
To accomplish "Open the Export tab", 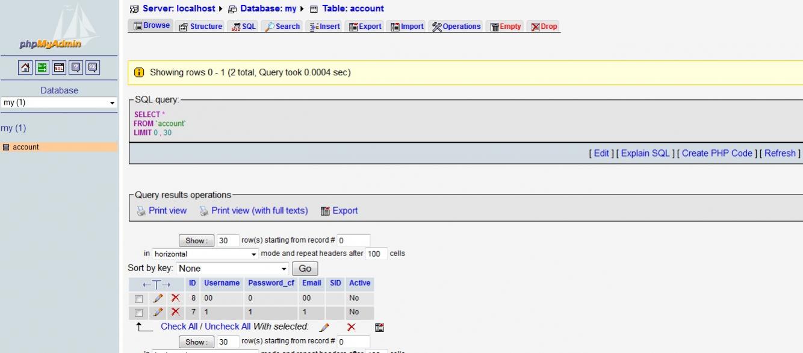I will point(365,27).
